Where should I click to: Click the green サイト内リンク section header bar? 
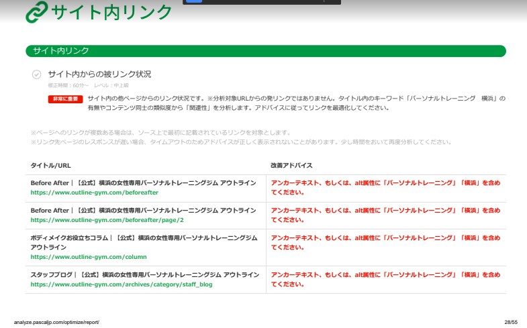tap(266, 51)
